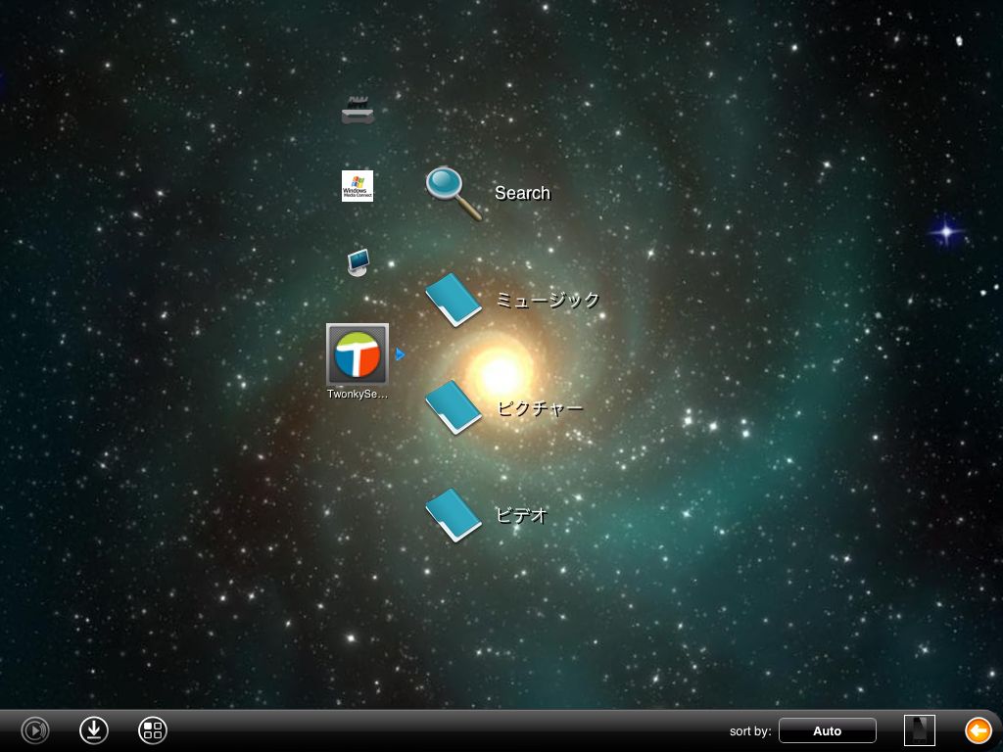Click the magnifying glass Search icon
1003x752 pixels.
pos(454,194)
